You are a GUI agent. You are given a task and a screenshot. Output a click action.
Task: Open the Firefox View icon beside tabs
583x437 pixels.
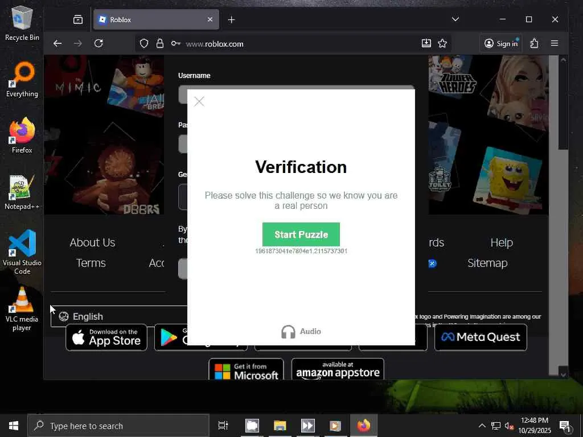coord(78,19)
